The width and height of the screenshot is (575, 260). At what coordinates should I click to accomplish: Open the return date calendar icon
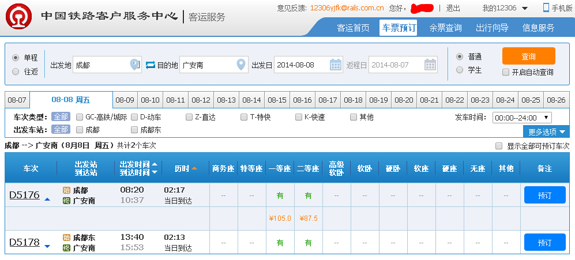[x=430, y=65]
